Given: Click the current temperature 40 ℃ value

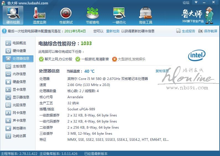Looking at the screenshot, I should (x=89, y=71).
